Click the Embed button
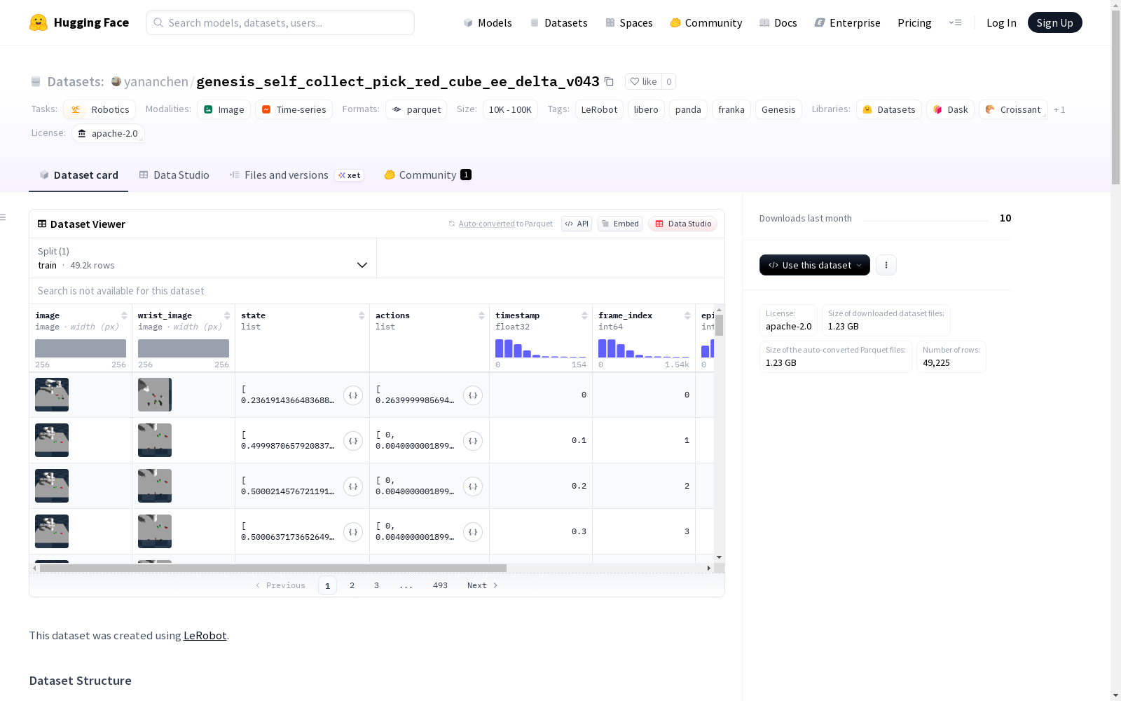Screen dimensions: 1121x701 [620, 224]
